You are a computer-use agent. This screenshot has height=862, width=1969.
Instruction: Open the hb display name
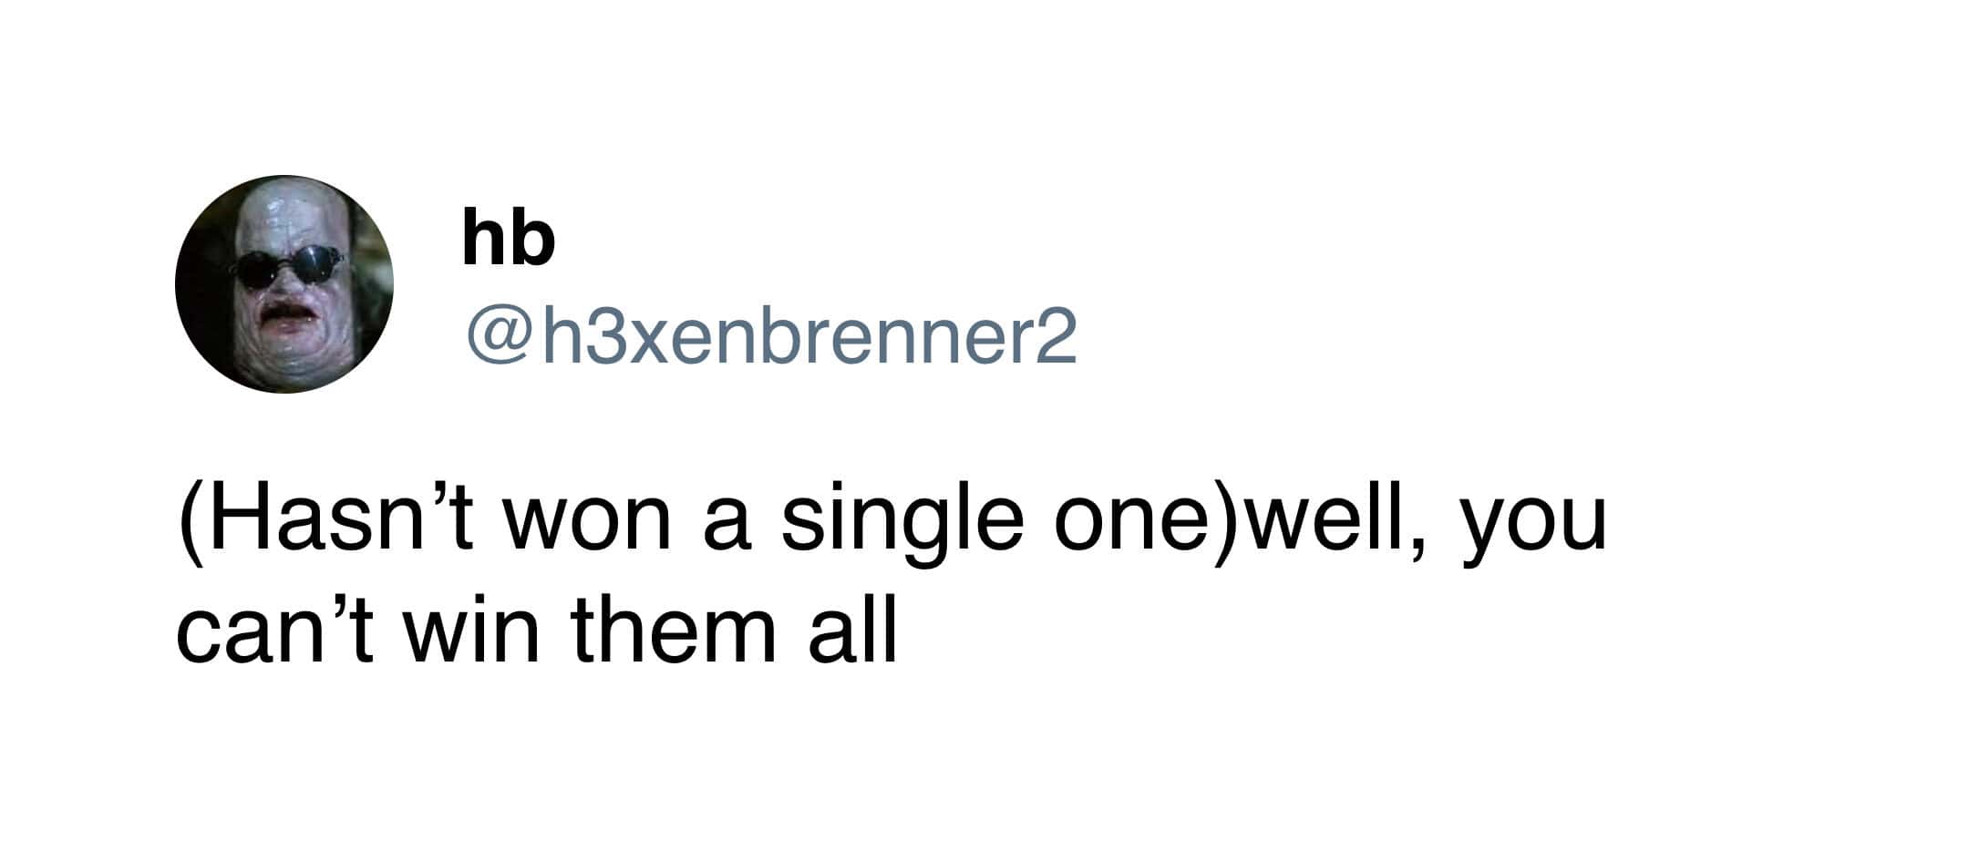coord(508,238)
